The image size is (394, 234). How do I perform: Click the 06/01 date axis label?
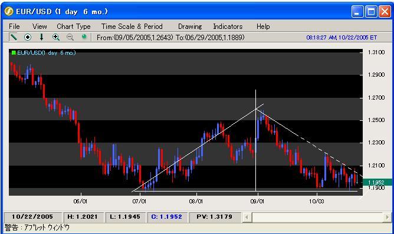tap(80, 202)
